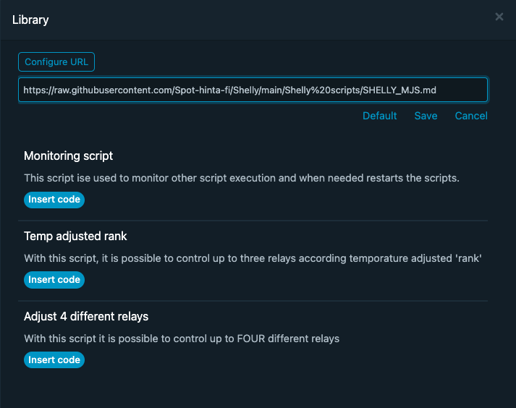
Task: Close the Library dialog with the X
Action: (499, 17)
